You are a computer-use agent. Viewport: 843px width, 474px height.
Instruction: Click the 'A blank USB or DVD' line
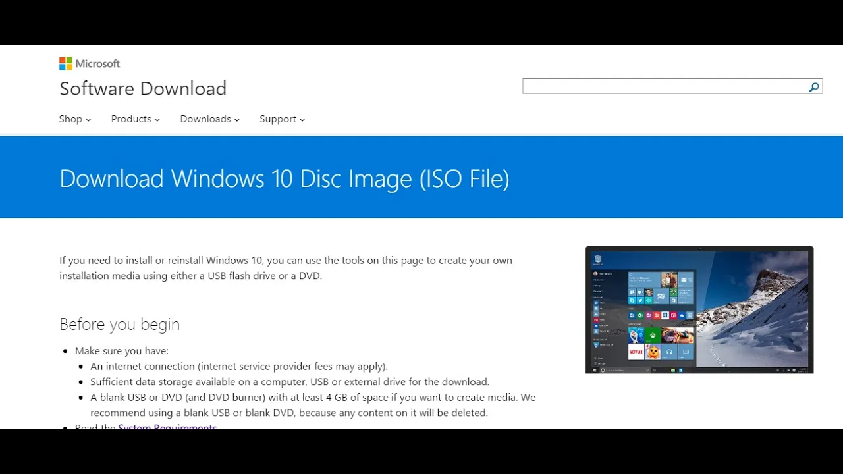313,406
